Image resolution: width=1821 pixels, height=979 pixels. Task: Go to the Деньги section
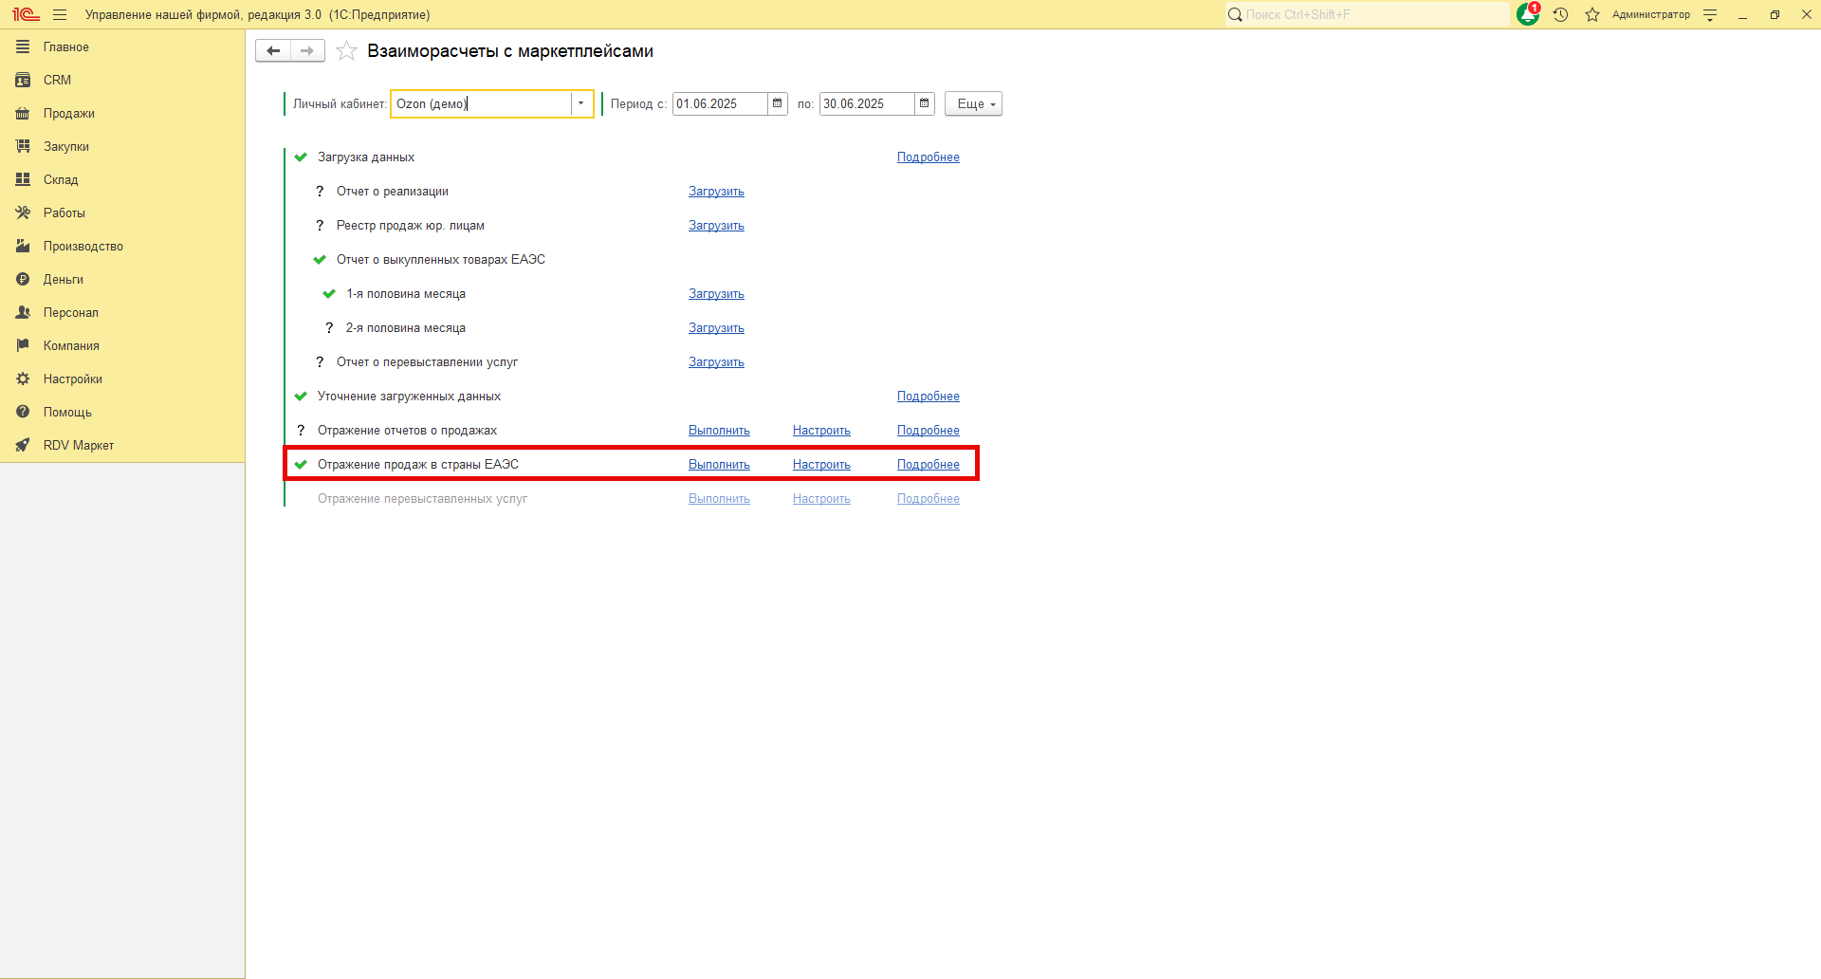[x=63, y=279]
